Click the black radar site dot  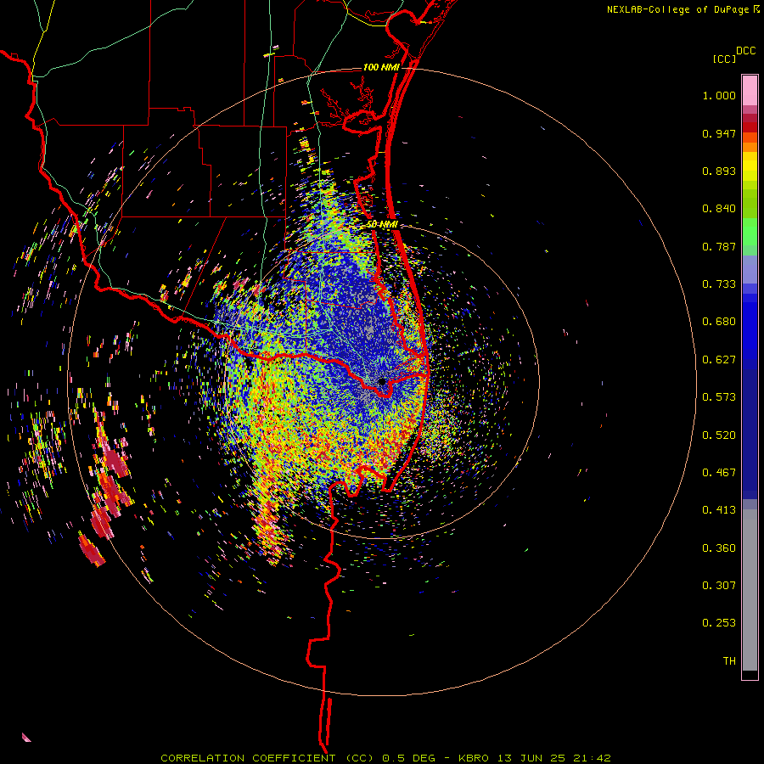pyautogui.click(x=383, y=381)
